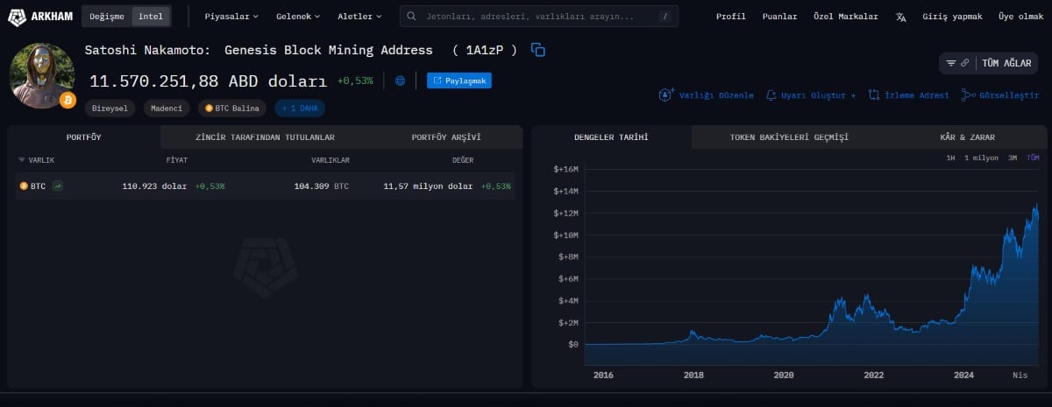Viewport: 1052px width, 407px height.
Task: Click the 11.570.251,88 ABD doları total
Action: click(208, 81)
